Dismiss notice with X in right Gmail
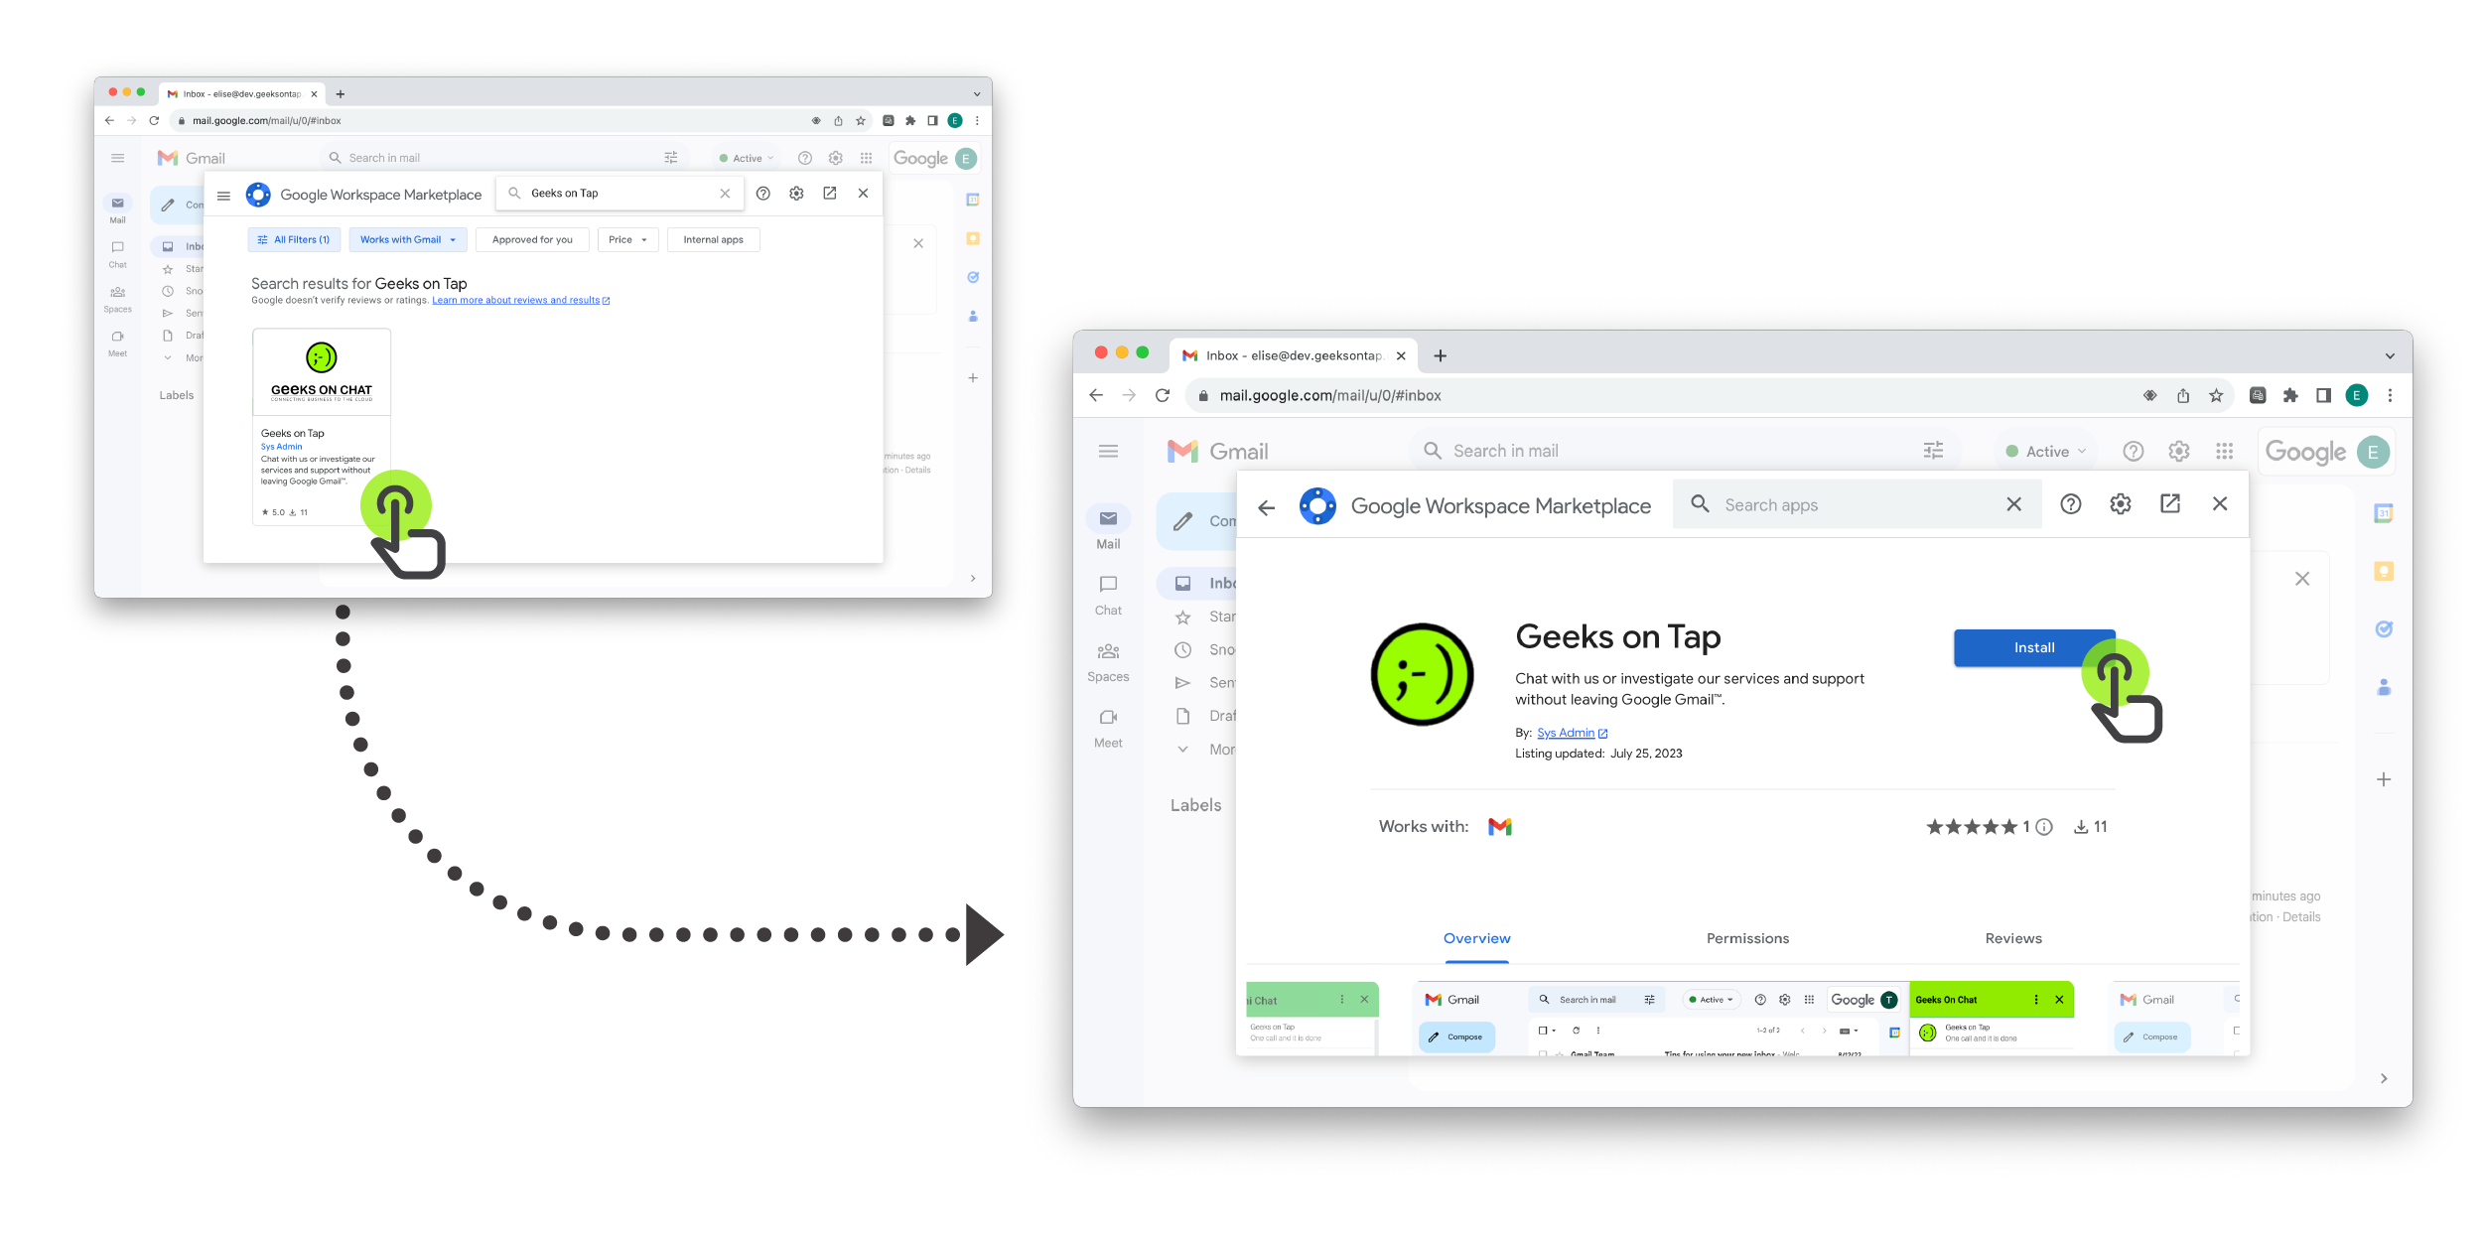 [x=2301, y=579]
